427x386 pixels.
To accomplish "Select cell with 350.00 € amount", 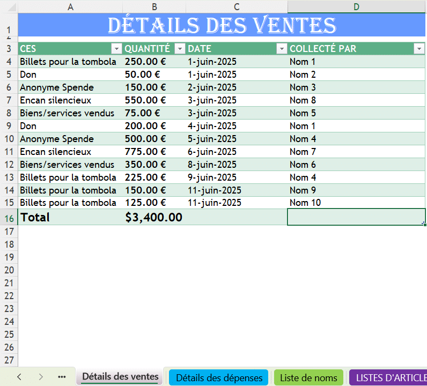I will (154, 165).
